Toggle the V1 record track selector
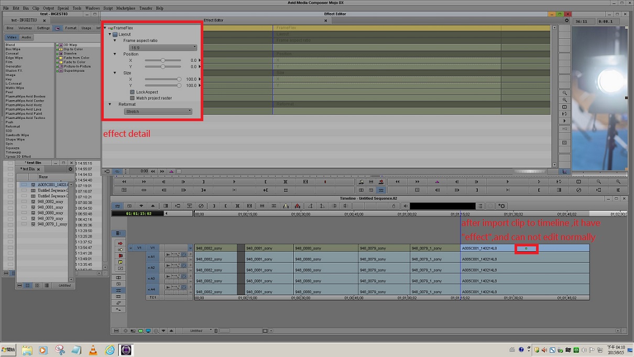Viewport: 634px width, 357px height. tap(152, 248)
